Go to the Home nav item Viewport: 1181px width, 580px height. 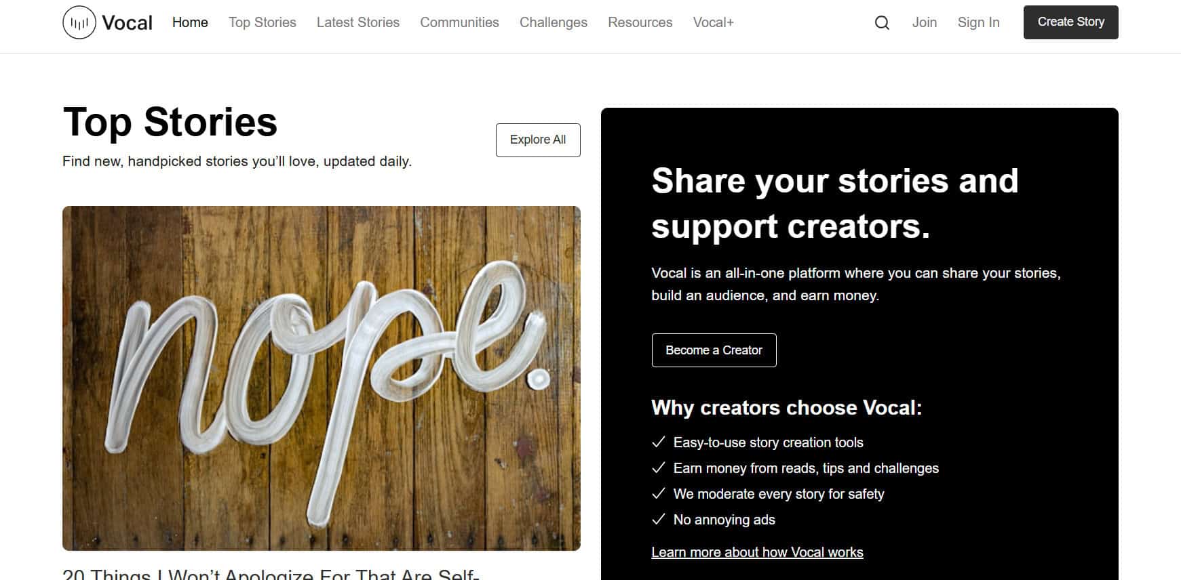pos(190,22)
